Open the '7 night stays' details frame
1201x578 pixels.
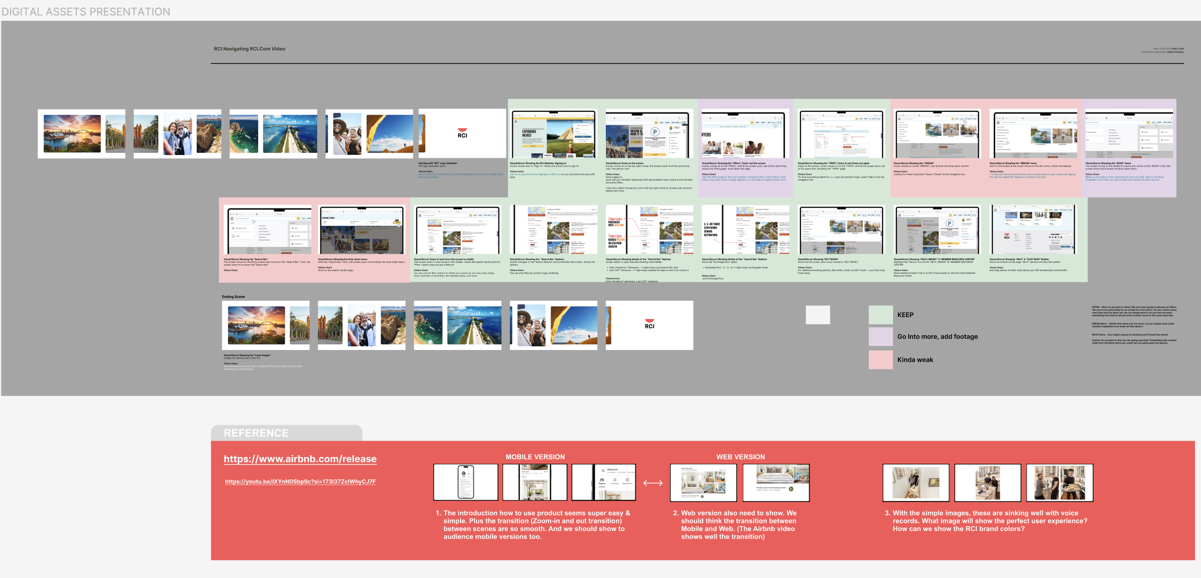[x=649, y=230]
